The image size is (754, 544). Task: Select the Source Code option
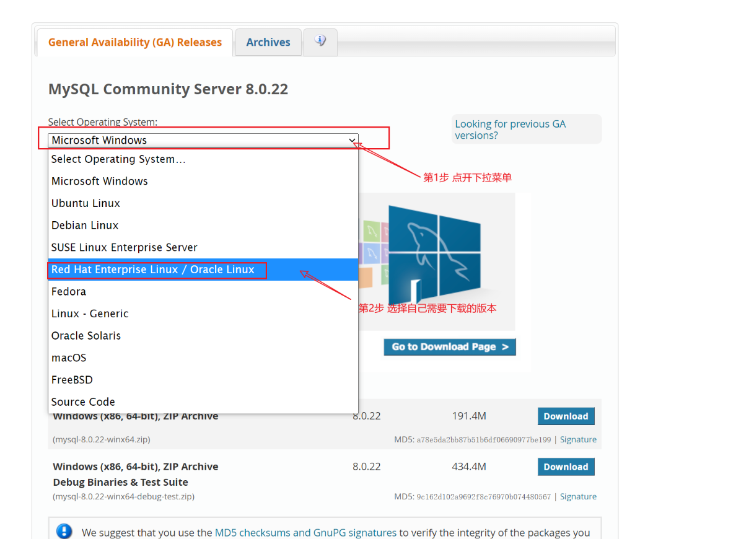click(x=203, y=402)
